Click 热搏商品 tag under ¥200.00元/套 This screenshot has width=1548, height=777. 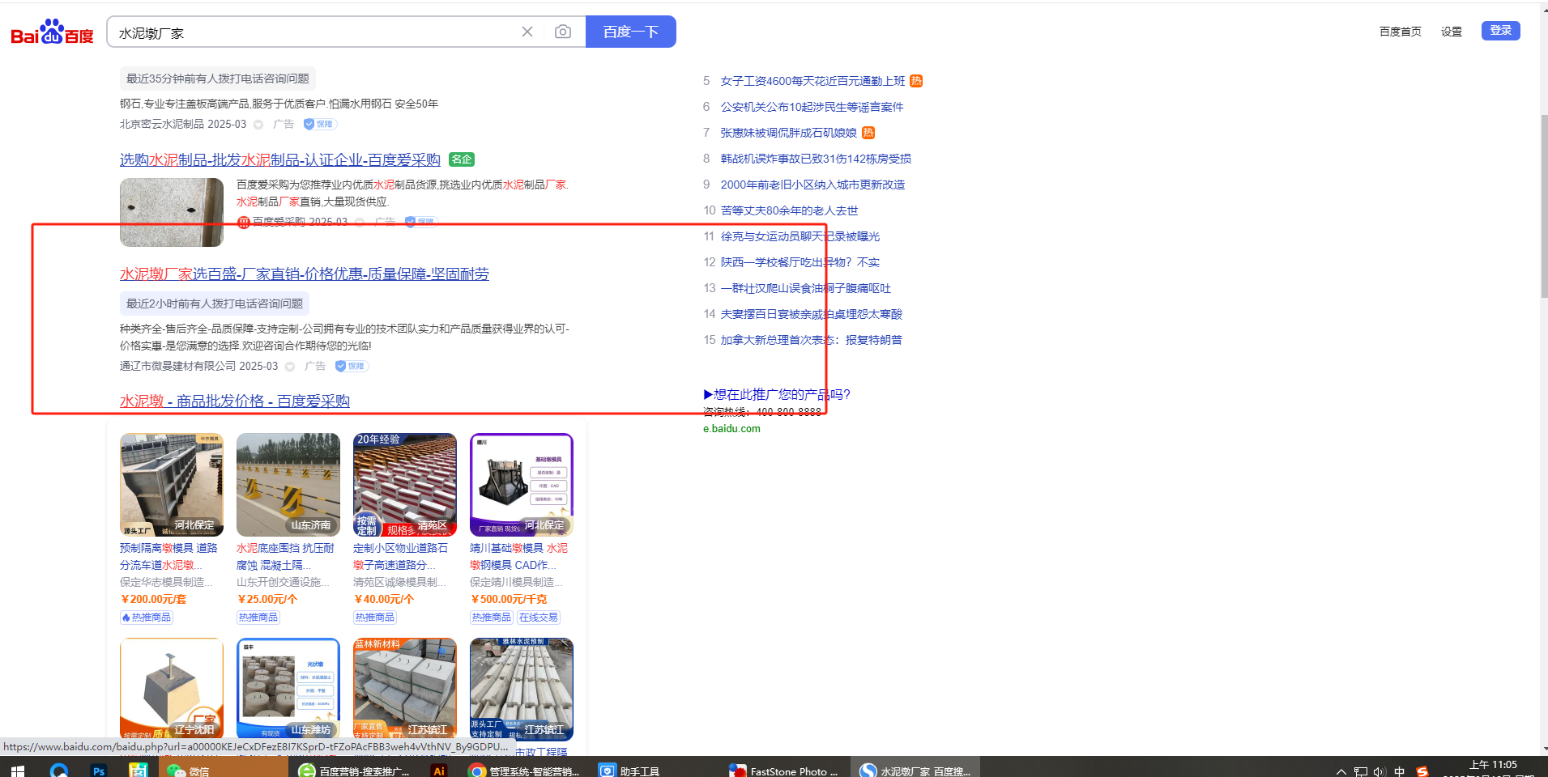pyautogui.click(x=147, y=618)
